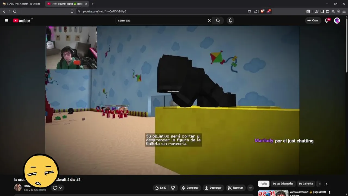
Task: Like the video with 5.6 K likes
Action: tap(160, 188)
